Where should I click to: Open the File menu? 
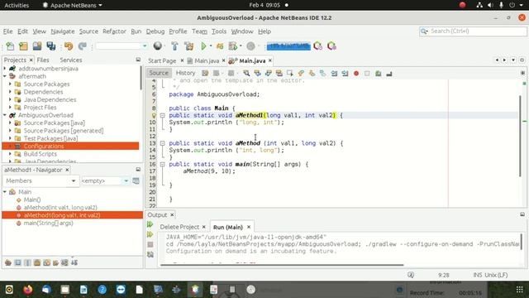point(7,31)
